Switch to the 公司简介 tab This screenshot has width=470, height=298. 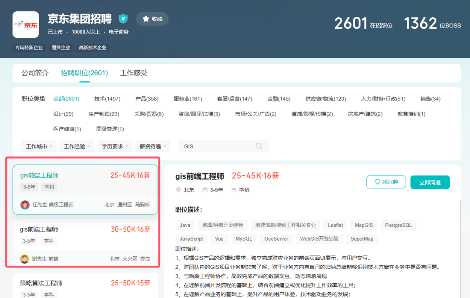(x=35, y=73)
